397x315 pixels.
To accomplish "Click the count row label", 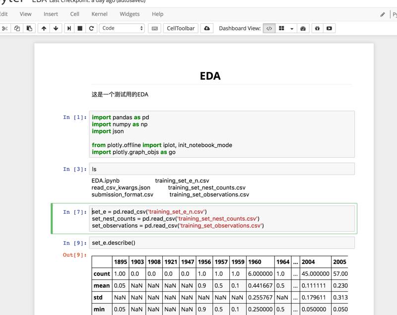I will [x=102, y=273].
